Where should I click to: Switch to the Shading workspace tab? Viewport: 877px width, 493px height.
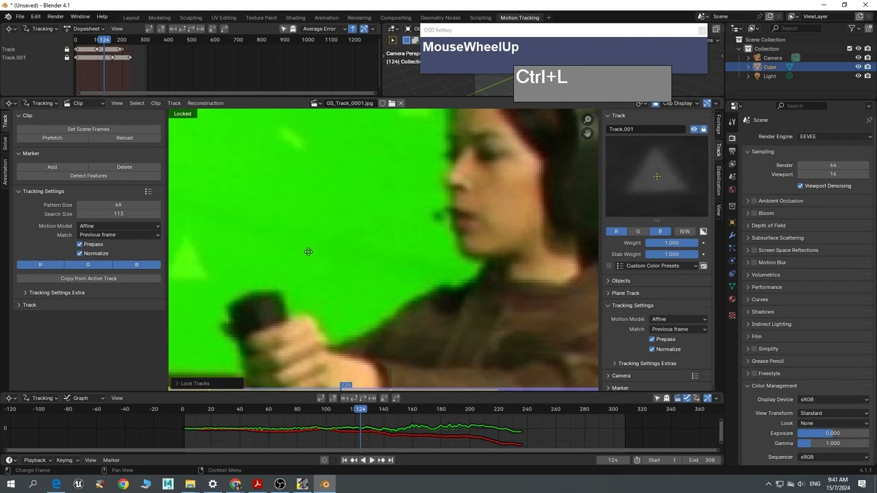pos(295,18)
